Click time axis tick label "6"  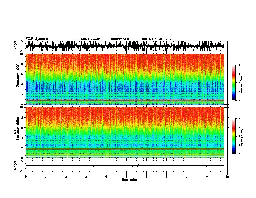[x=147, y=177]
